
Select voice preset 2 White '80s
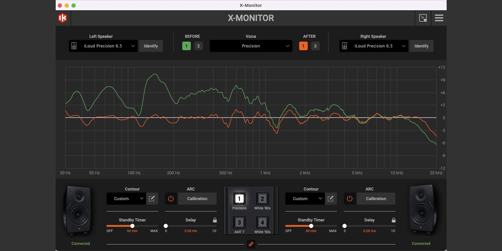click(x=262, y=199)
